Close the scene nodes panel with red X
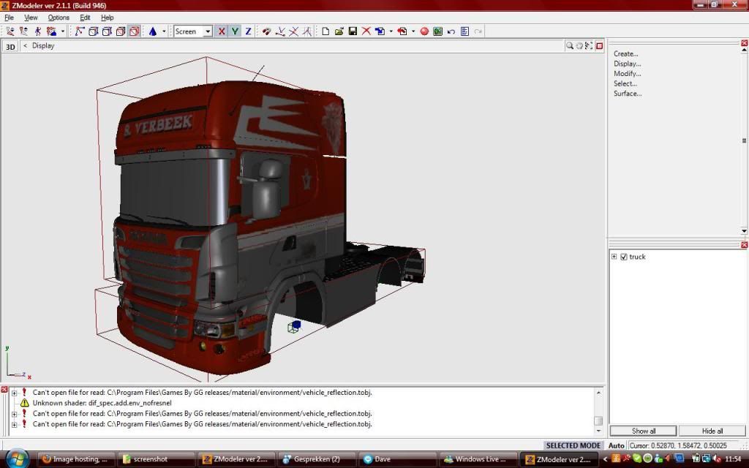Viewport: 749px width, 468px height. click(744, 245)
